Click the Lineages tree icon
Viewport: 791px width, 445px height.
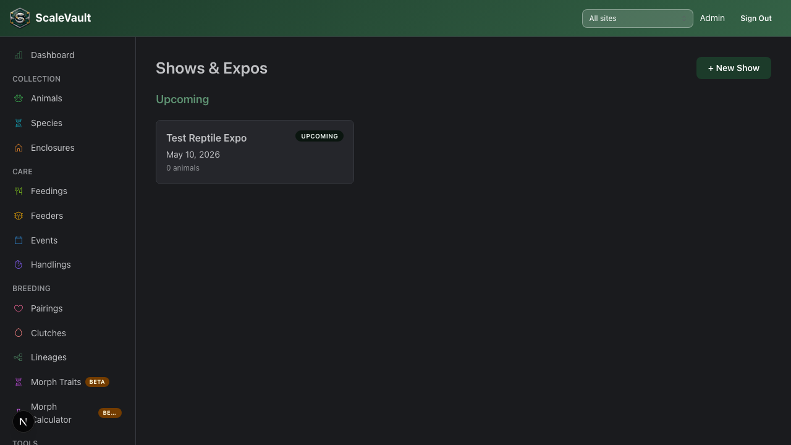tap(19, 357)
